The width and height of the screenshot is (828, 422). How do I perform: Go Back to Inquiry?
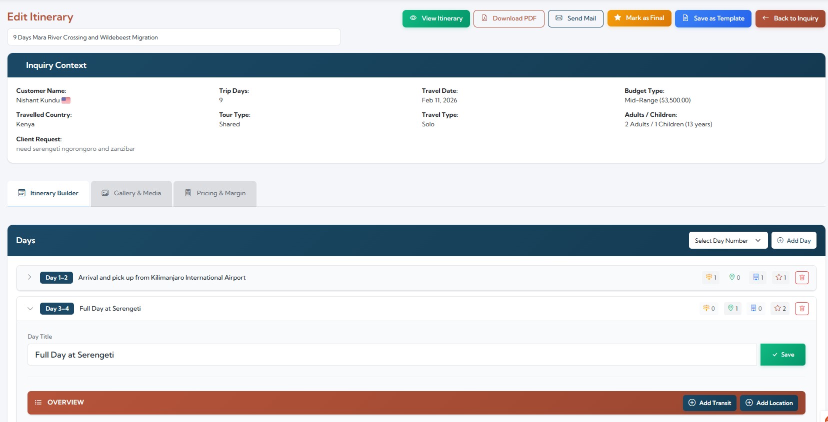tap(790, 18)
